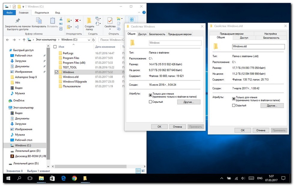This screenshot has width=294, height=186.
Task: Switch to details view in status bar
Action: (x=138, y=171)
